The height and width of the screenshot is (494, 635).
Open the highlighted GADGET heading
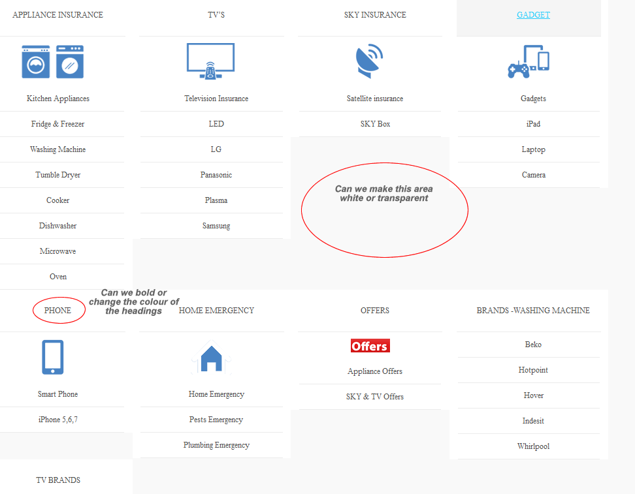pos(533,15)
